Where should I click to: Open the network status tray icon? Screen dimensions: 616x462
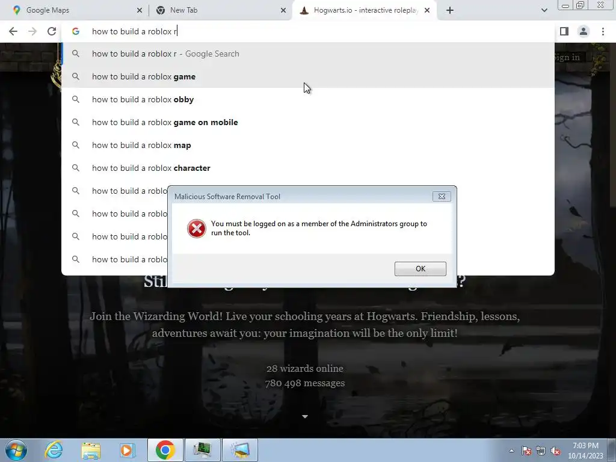coord(541,451)
